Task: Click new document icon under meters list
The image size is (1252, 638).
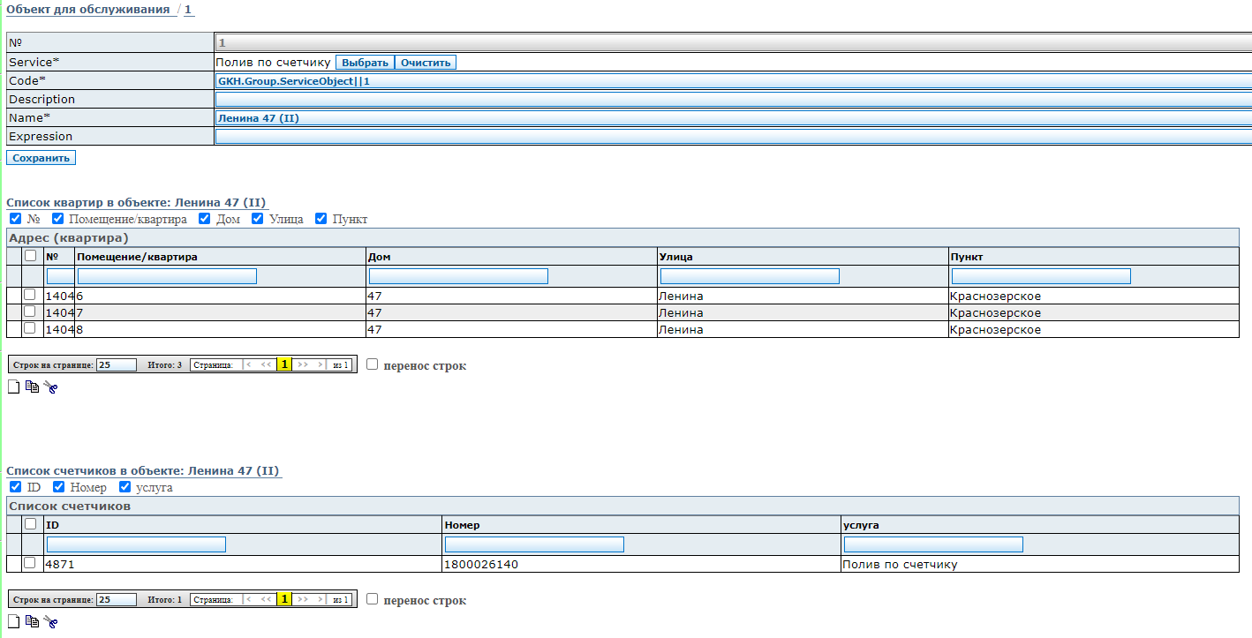Action: coord(13,621)
